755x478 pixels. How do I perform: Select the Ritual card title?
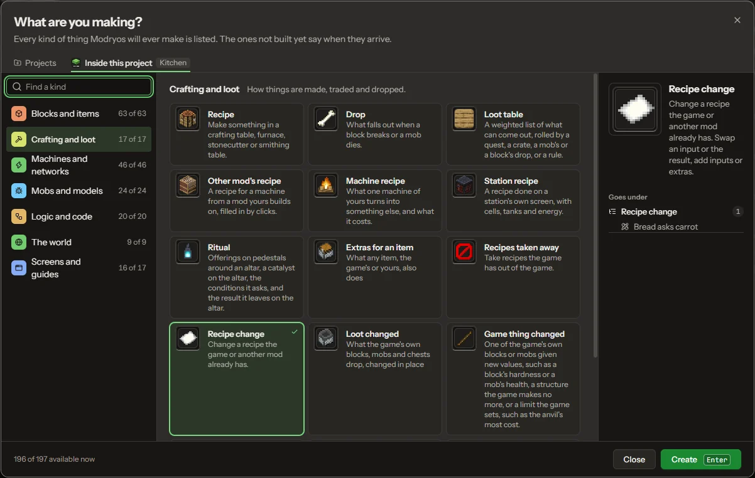219,248
